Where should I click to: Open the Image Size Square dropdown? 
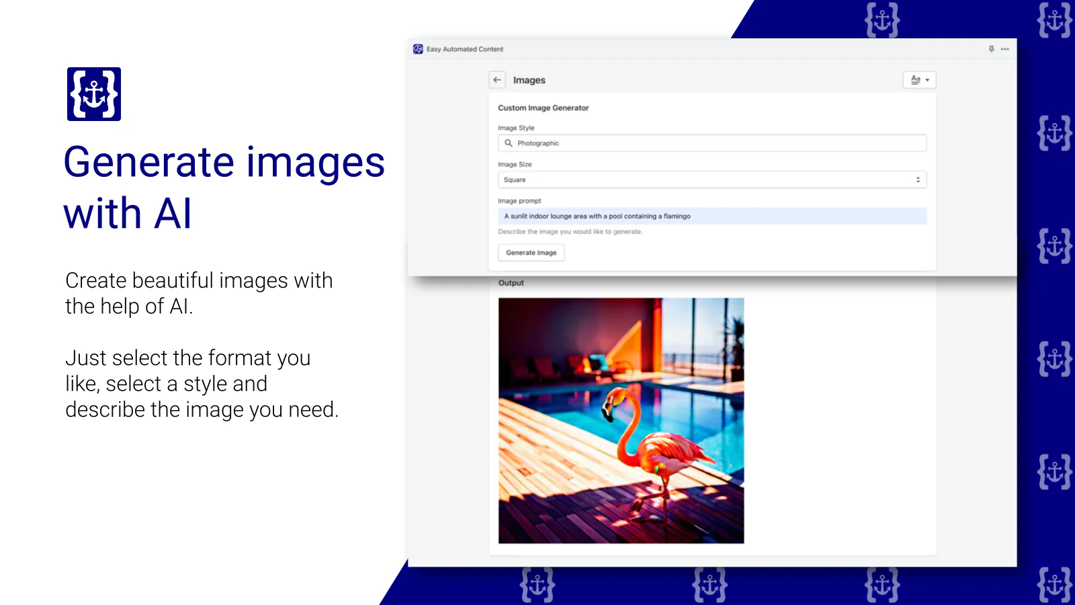point(712,179)
